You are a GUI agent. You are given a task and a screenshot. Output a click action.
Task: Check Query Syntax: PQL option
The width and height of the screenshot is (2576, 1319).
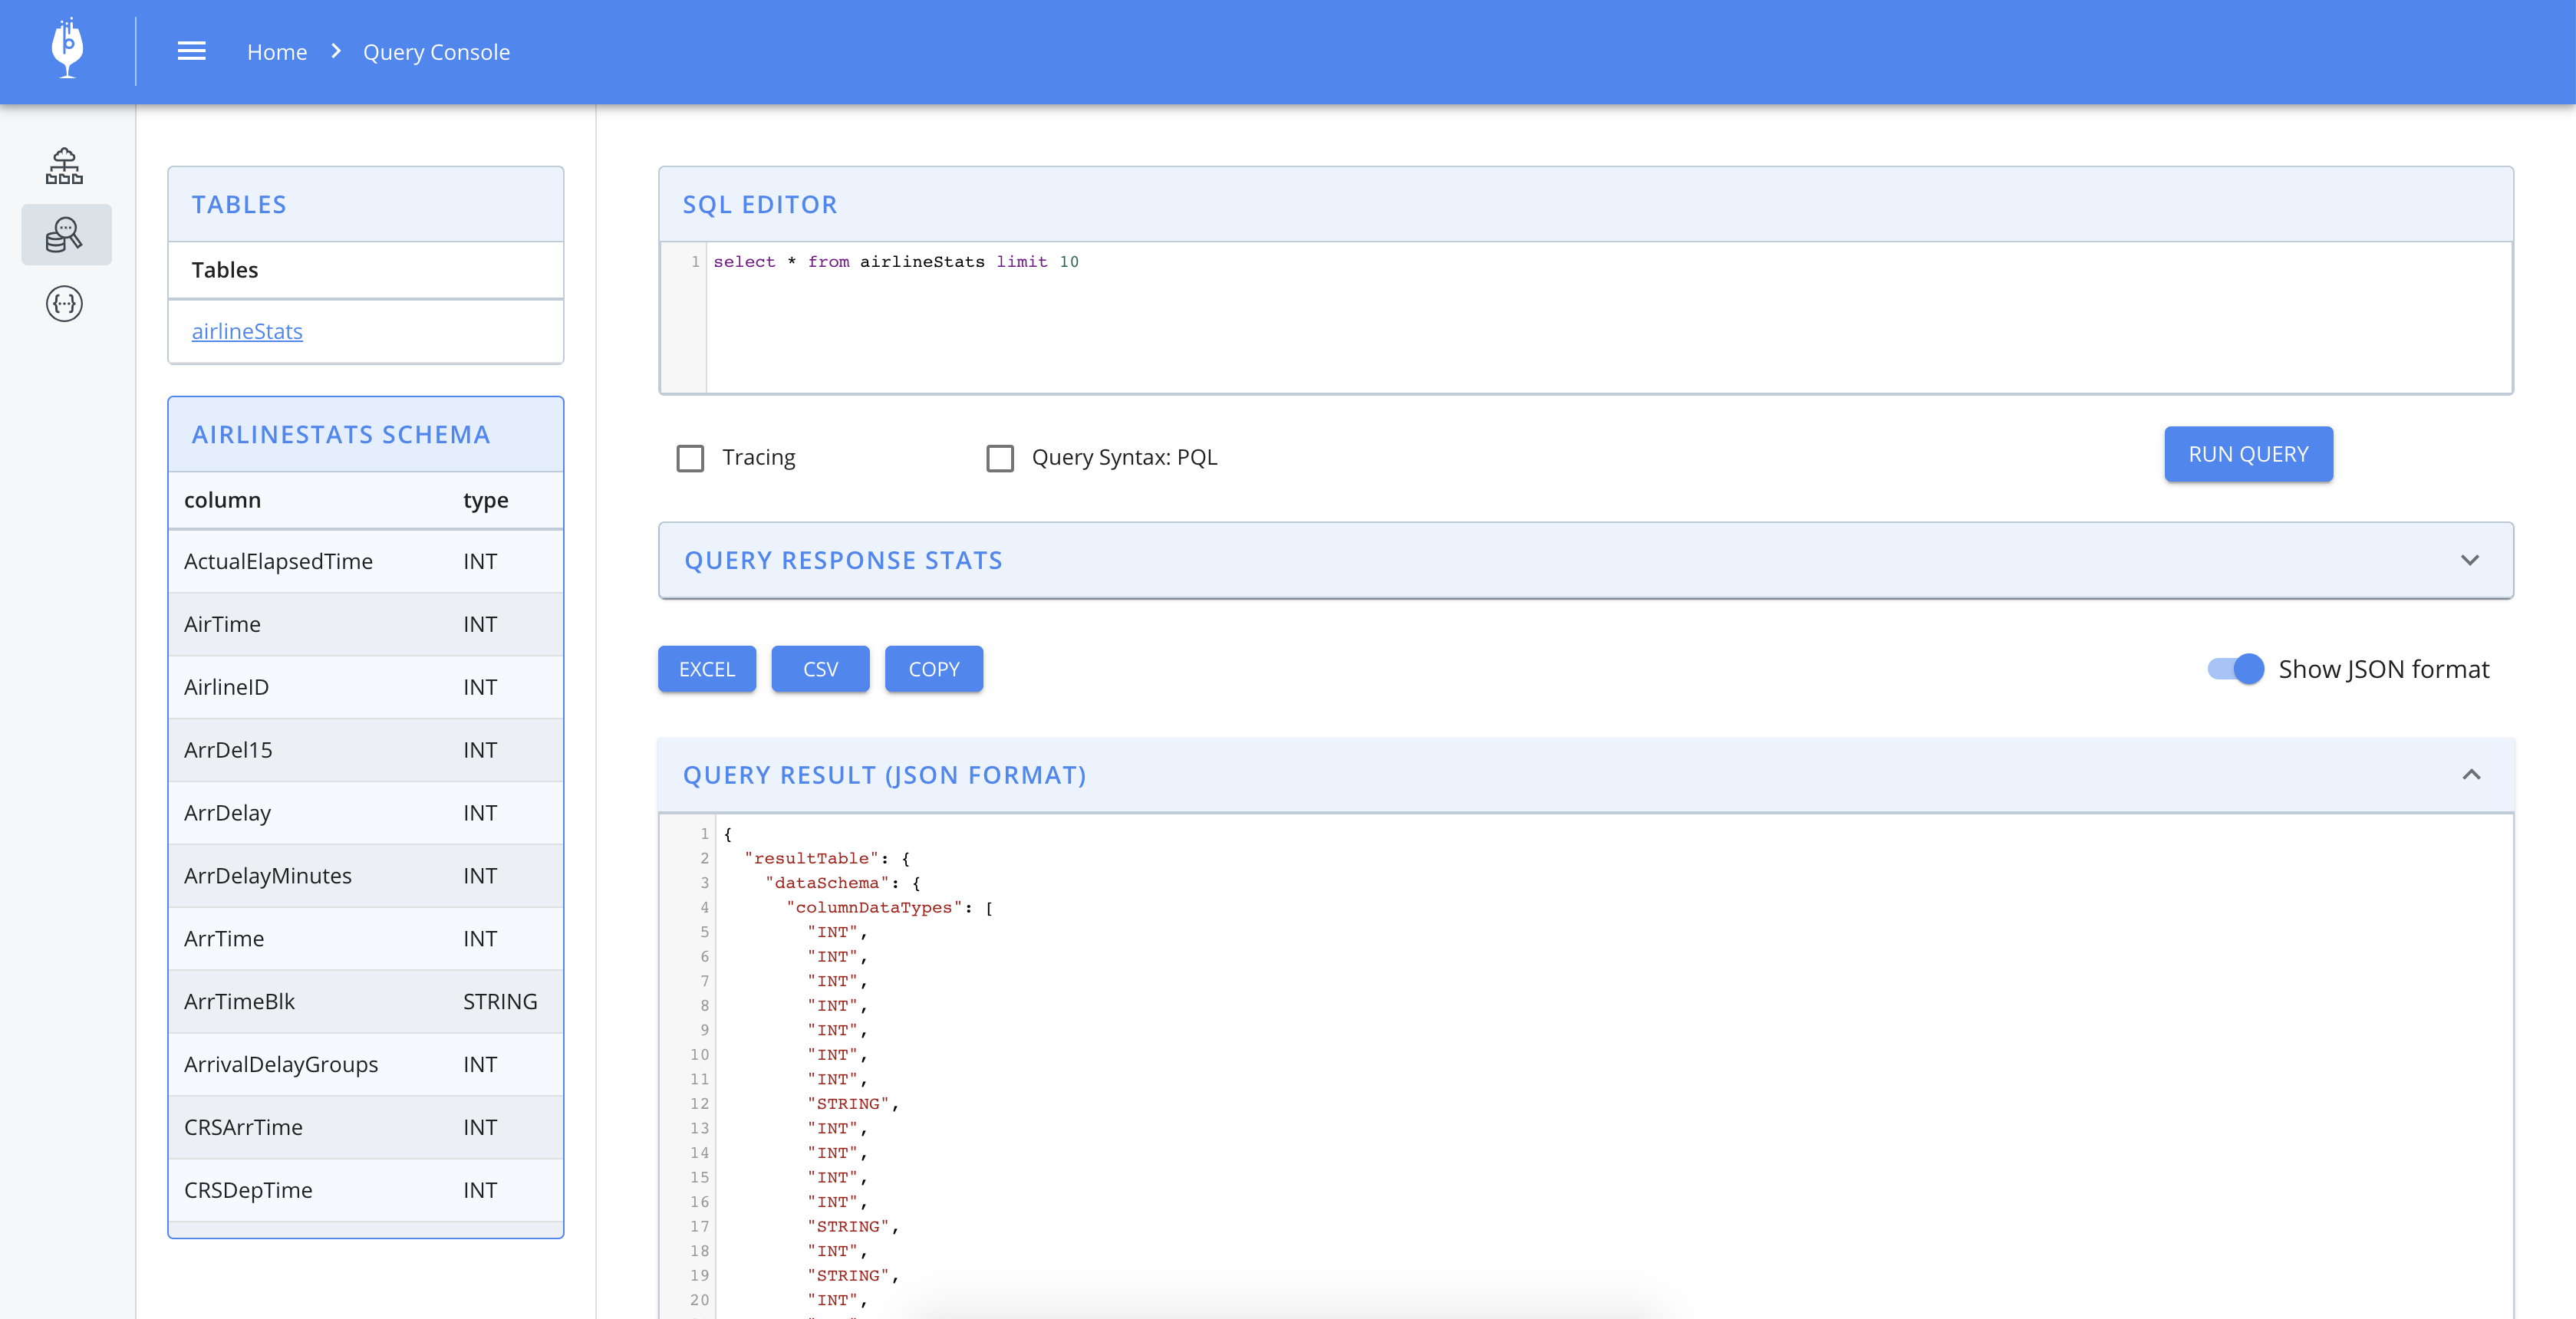pos(1000,458)
